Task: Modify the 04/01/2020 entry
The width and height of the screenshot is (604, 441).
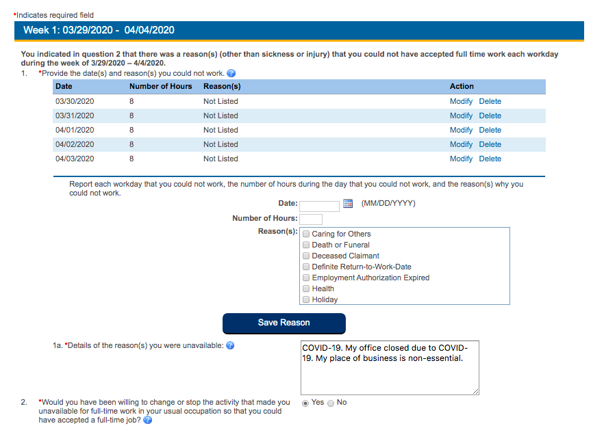Action: 461,130
